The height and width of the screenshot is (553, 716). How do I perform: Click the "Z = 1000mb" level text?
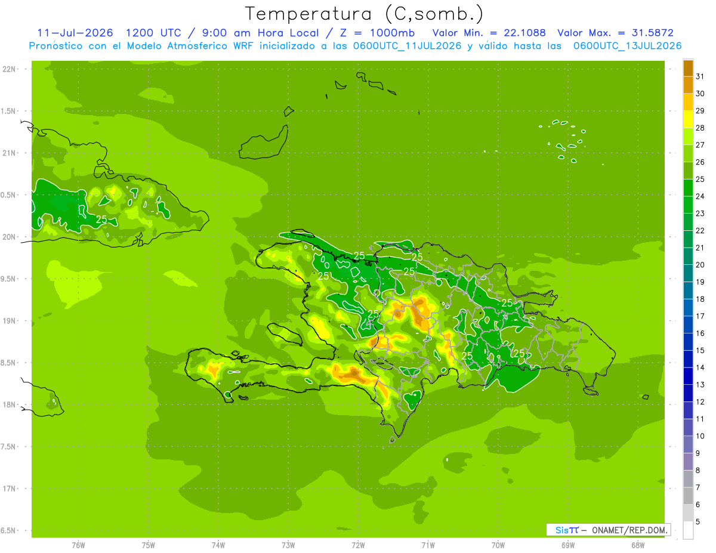[378, 33]
